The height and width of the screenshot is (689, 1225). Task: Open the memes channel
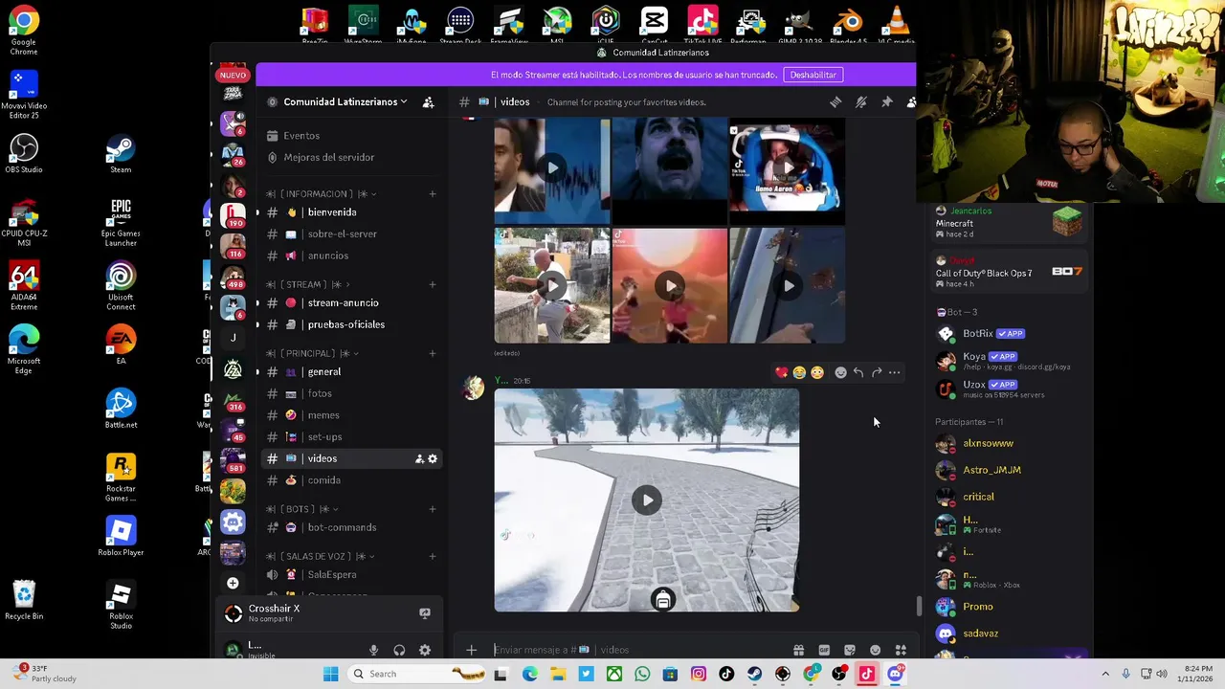coord(351,415)
